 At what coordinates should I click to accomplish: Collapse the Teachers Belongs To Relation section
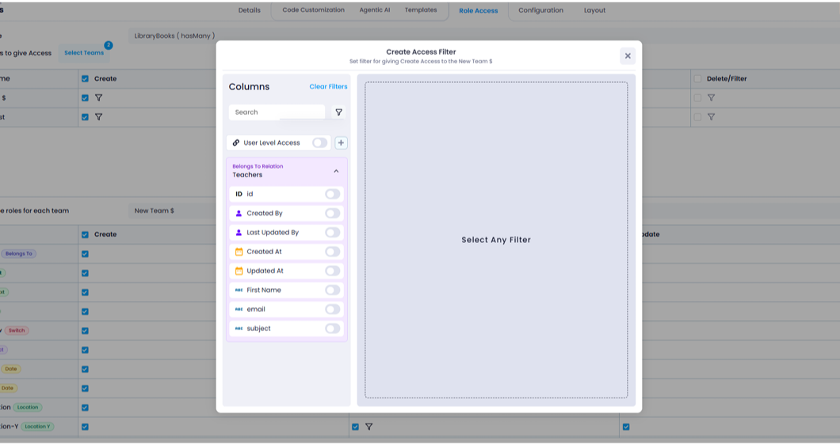point(337,171)
